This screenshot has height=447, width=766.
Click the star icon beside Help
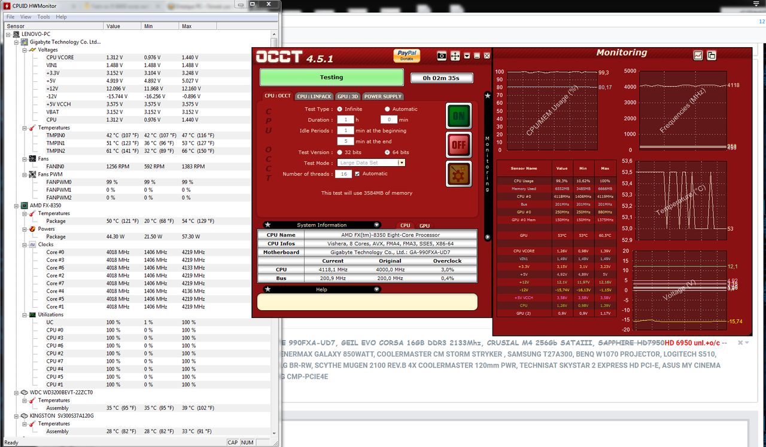point(268,289)
